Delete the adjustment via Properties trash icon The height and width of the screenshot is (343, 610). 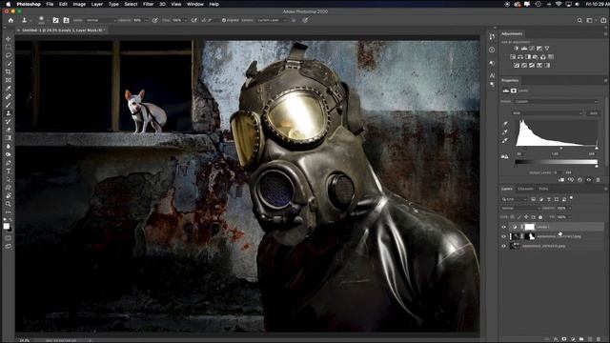598,180
